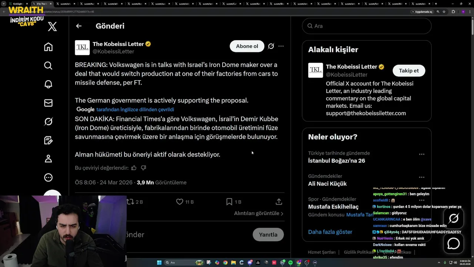
Task: Thumbs down the translation
Action: [x=143, y=168]
